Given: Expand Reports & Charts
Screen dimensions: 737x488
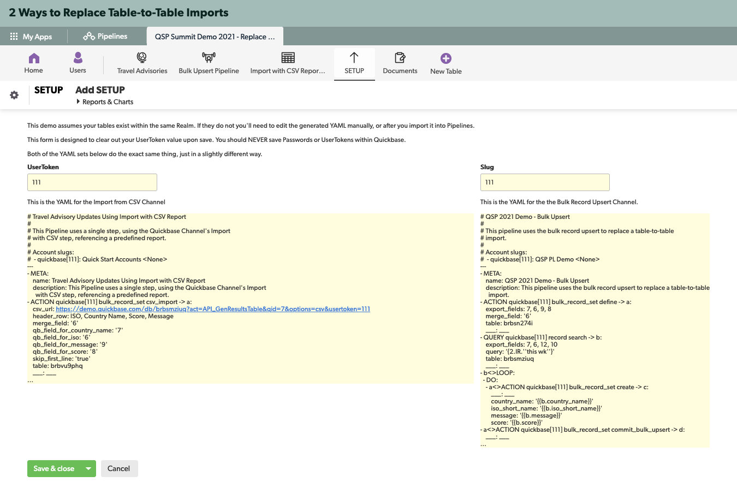Looking at the screenshot, I should (105, 102).
